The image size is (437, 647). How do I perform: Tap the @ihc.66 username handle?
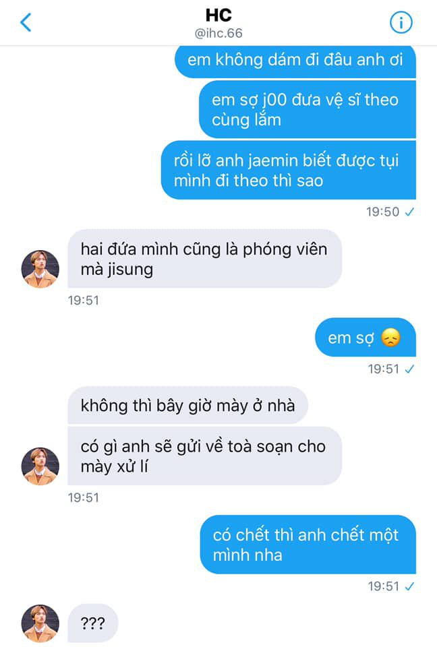(218, 33)
